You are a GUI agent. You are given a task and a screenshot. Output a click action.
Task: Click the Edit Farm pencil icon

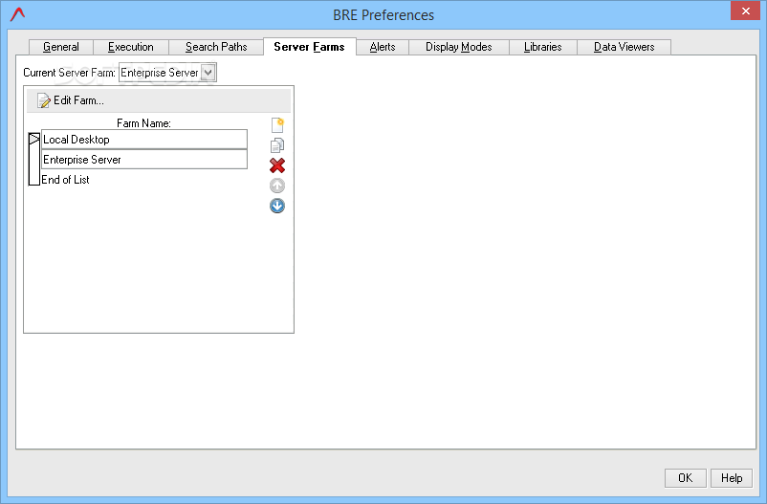[x=44, y=100]
